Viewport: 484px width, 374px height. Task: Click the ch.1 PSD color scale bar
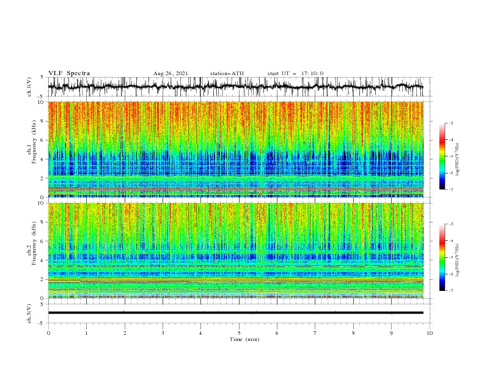442,156
